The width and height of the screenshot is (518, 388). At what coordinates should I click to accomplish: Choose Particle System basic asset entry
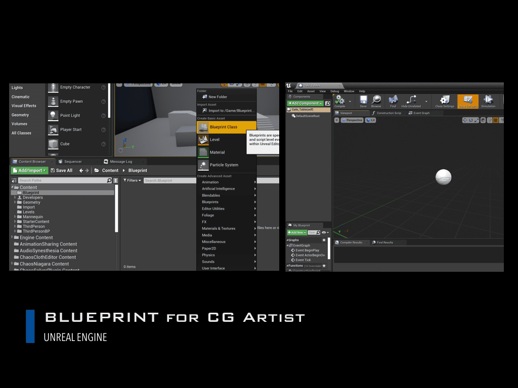(x=227, y=165)
